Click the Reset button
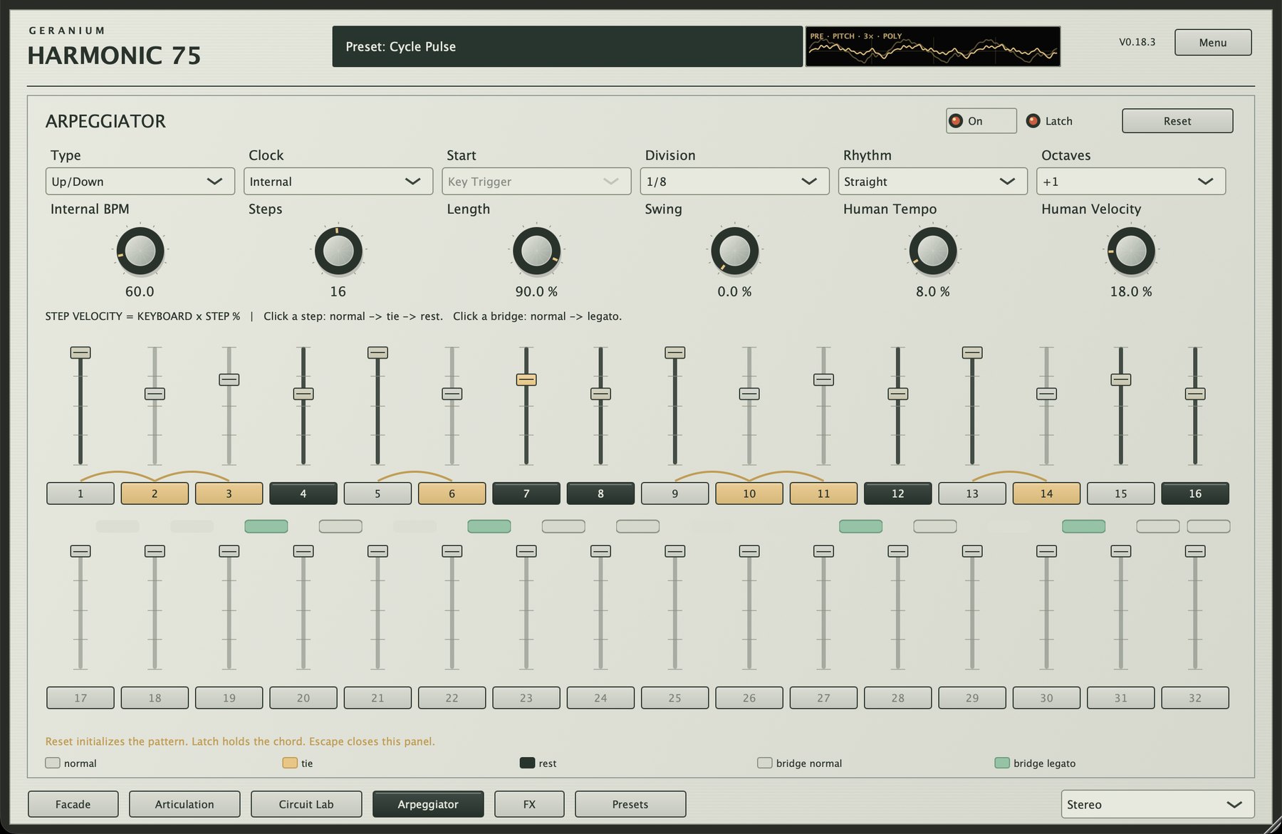This screenshot has height=834, width=1282. pos(1177,121)
